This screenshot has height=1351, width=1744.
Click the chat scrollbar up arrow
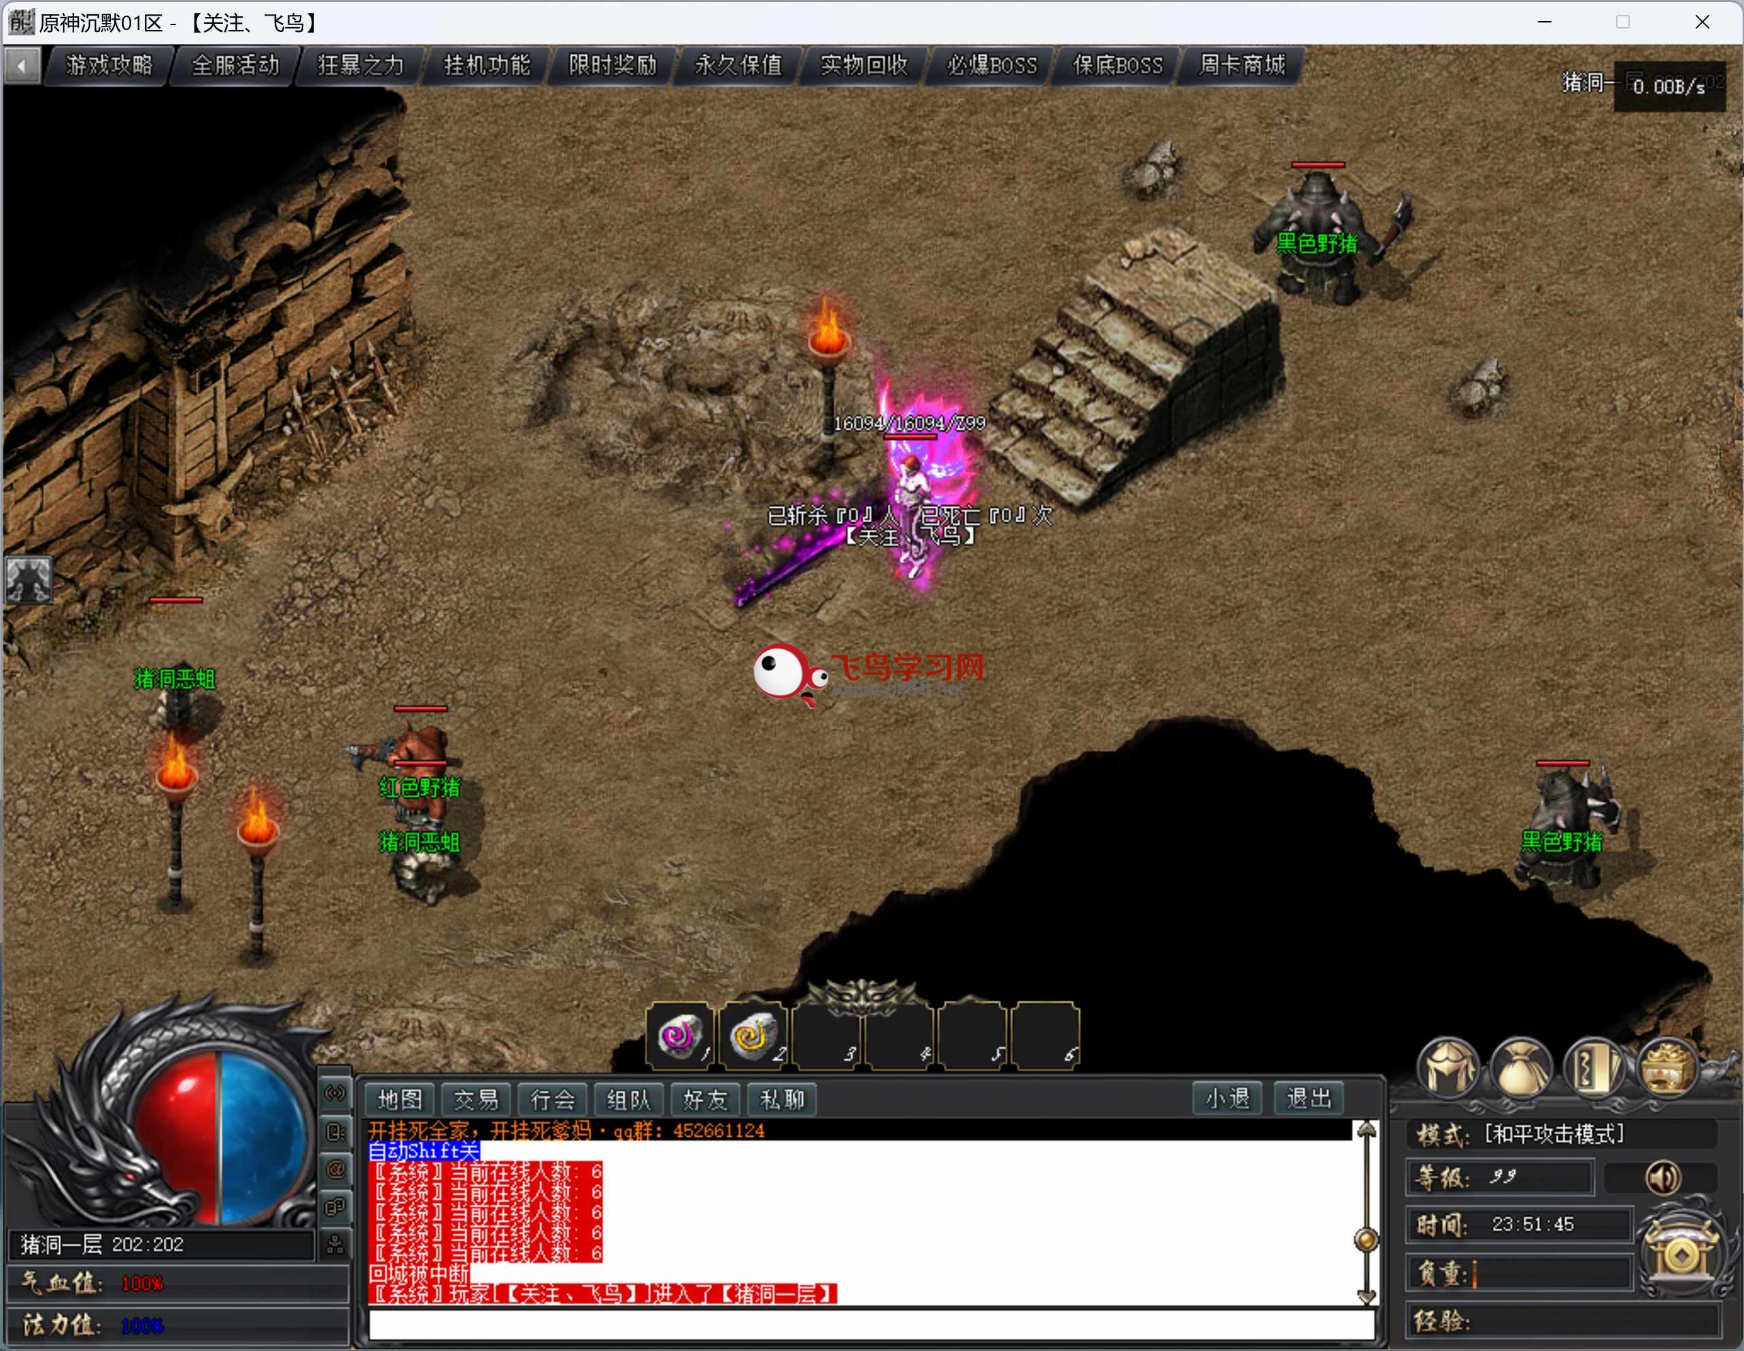[1366, 1131]
